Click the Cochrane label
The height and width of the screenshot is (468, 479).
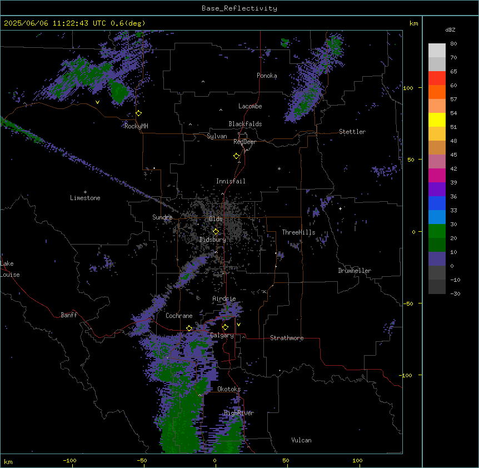179,316
